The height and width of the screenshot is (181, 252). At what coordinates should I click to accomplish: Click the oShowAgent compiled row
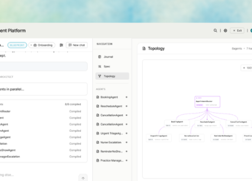pos(40,150)
